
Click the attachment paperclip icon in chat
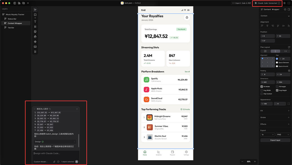pyautogui.click(x=54, y=162)
